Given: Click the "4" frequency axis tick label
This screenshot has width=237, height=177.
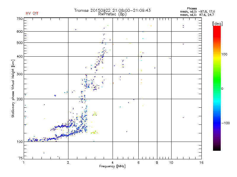Looking at the screenshot, I should tap(113, 163).
